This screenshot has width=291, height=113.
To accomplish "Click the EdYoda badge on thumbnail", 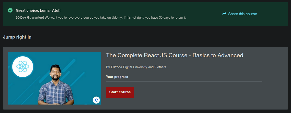I will (96, 100).
